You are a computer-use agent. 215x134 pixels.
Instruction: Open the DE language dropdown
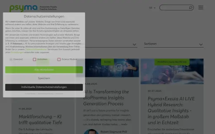tap(152, 8)
